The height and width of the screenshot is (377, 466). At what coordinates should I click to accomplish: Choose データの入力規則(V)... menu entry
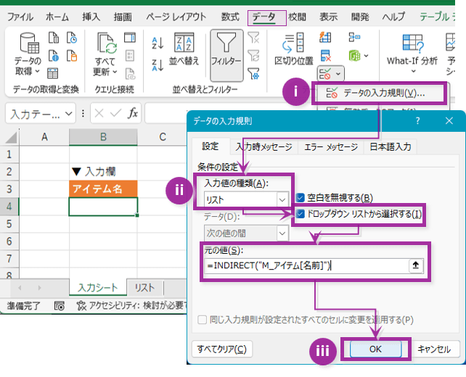pyautogui.click(x=379, y=94)
